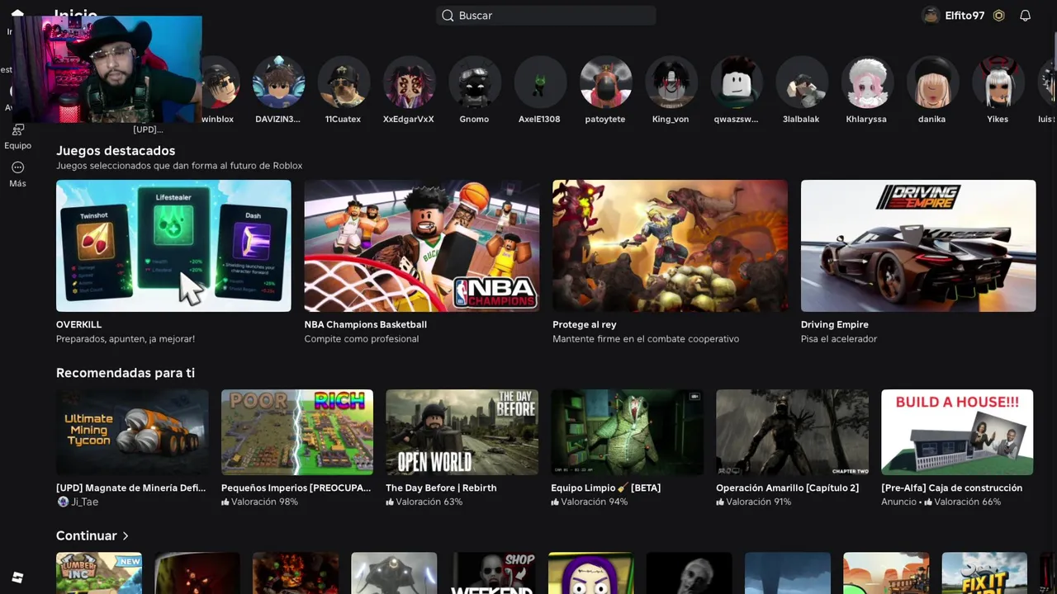Screen dimensions: 1057x594
Task: Open friend XxEdgarVxX's avatar
Action: [409, 82]
